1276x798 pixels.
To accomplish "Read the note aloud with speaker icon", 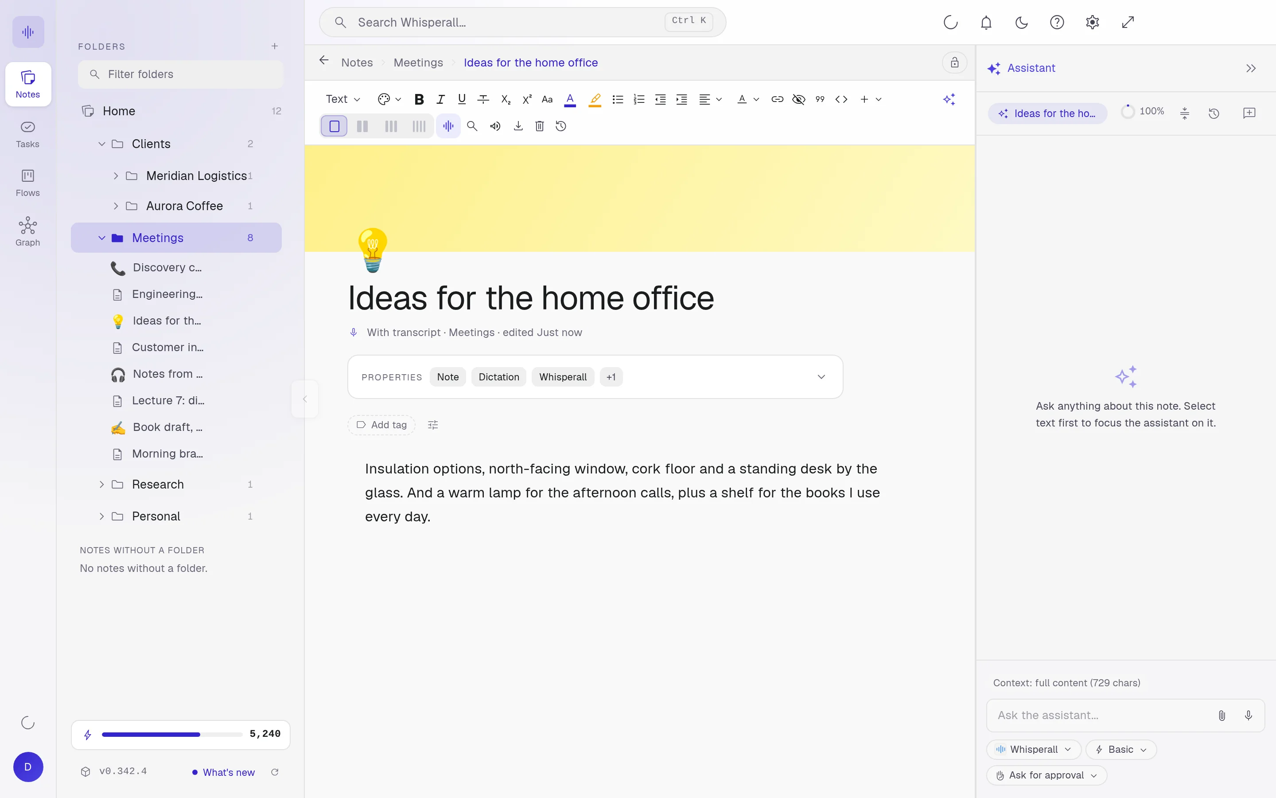I will (495, 126).
